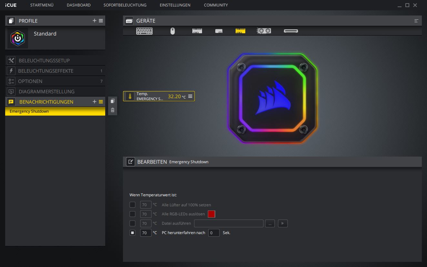Edit temperature field for PC shutdown
This screenshot has width=427, height=267.
point(146,232)
